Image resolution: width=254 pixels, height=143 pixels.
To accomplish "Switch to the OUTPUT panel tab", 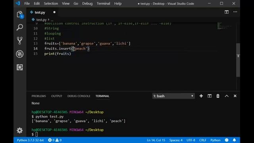I will pos(56,96).
